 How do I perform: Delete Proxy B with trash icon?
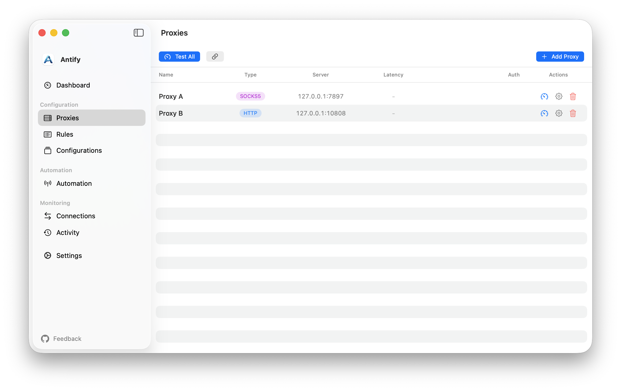[573, 113]
